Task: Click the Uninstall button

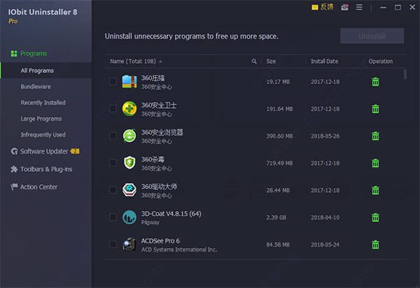Action: [x=372, y=36]
